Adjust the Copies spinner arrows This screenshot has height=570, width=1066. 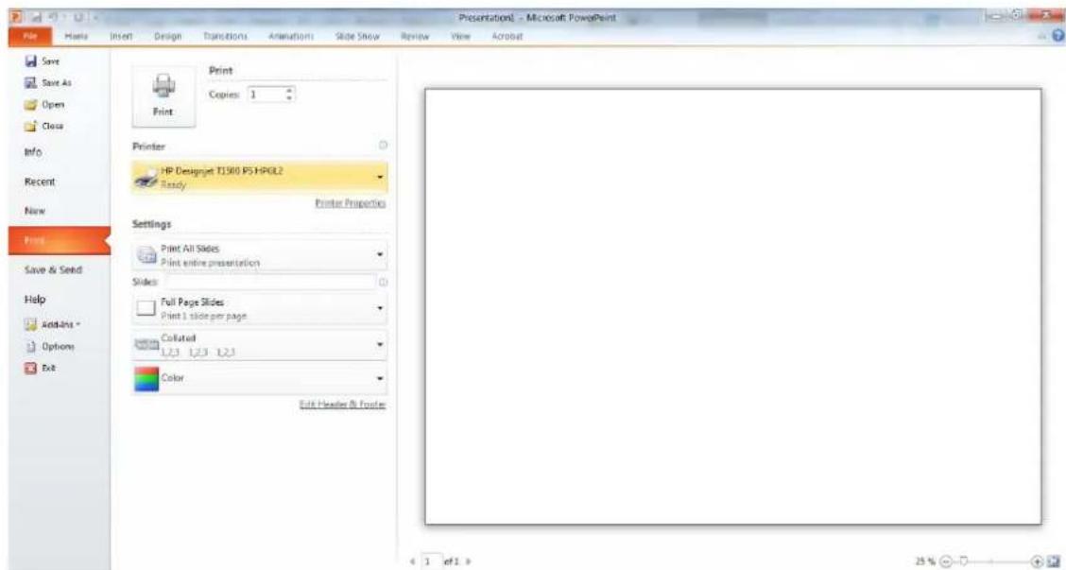(x=291, y=95)
